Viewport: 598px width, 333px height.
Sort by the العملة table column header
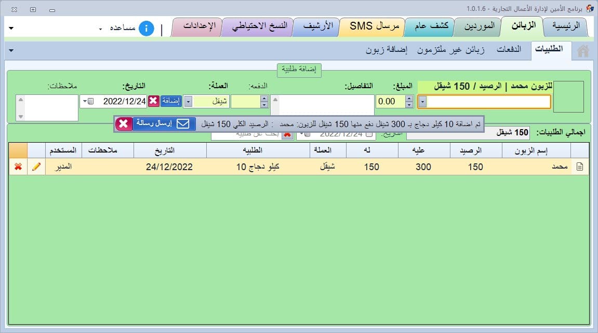[x=328, y=151]
